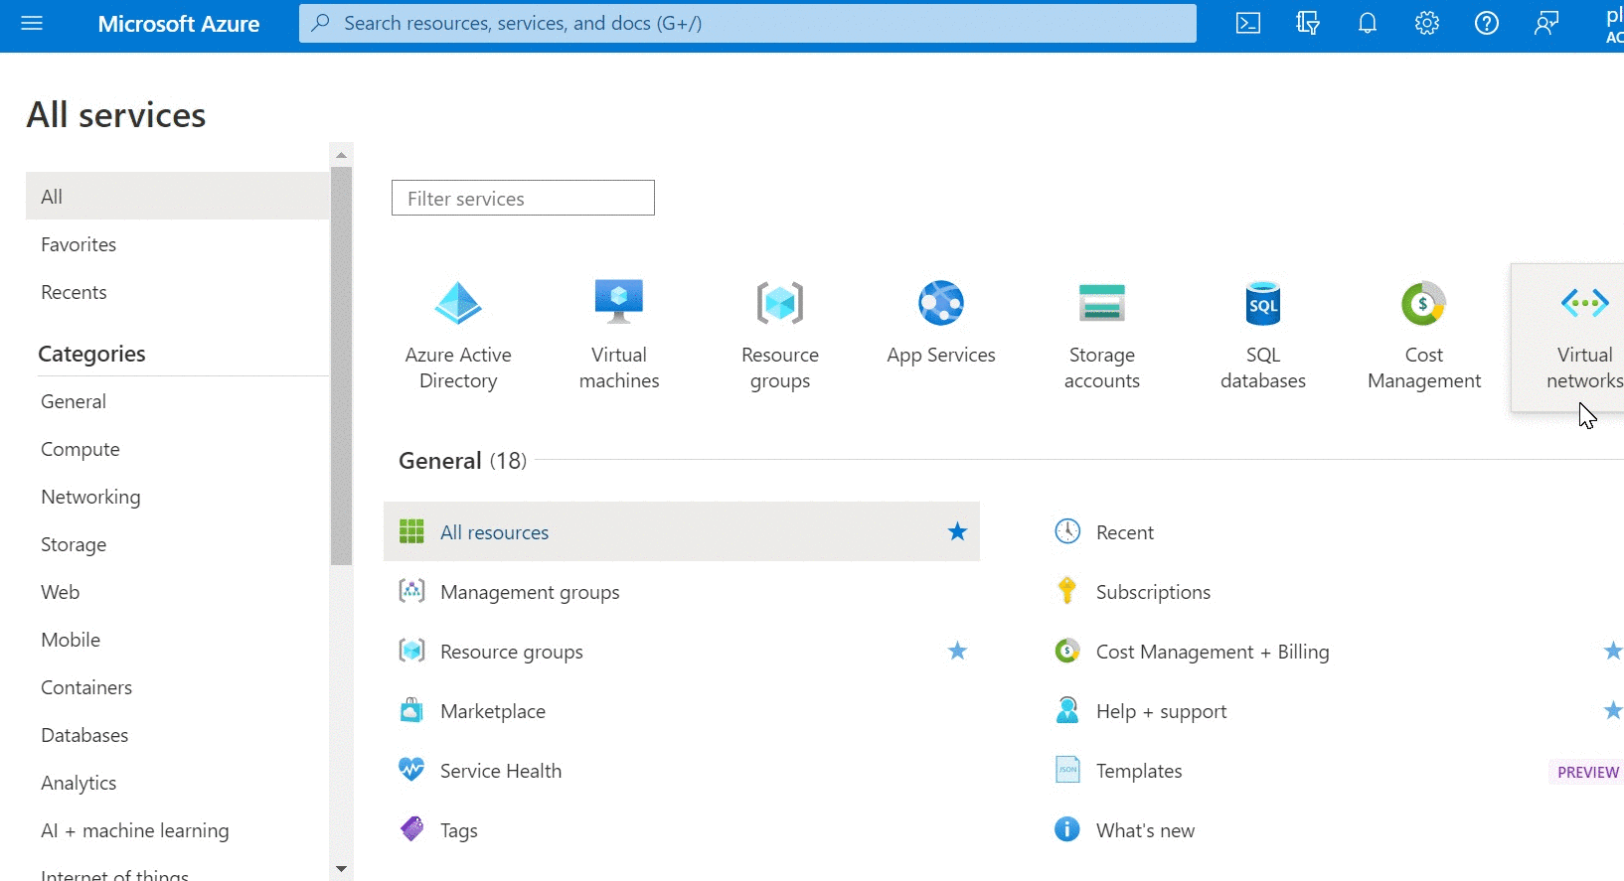Open Resource groups link in General list
1624x881 pixels.
click(x=512, y=652)
